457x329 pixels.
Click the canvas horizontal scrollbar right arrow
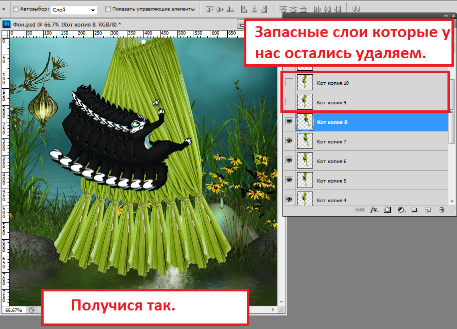(273, 309)
